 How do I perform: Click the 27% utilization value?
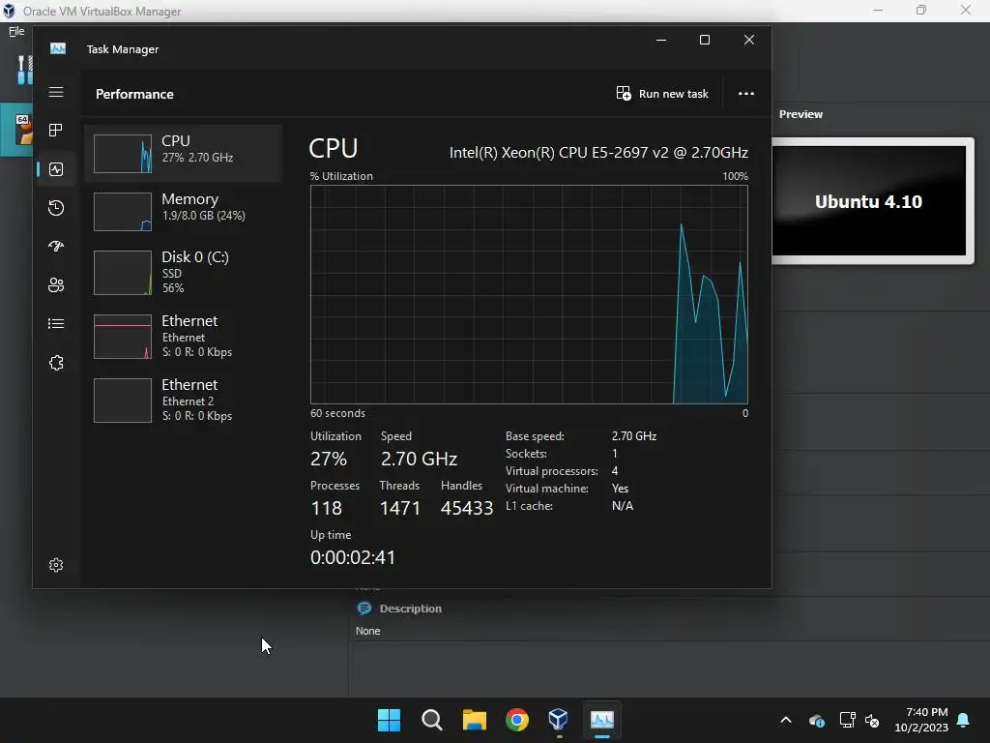(329, 459)
